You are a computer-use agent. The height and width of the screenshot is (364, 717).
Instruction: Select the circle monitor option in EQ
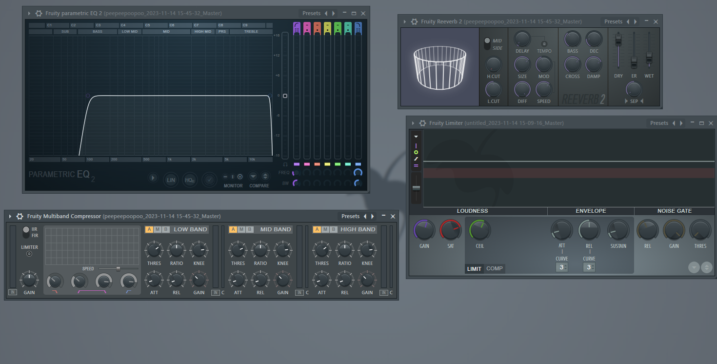(240, 177)
